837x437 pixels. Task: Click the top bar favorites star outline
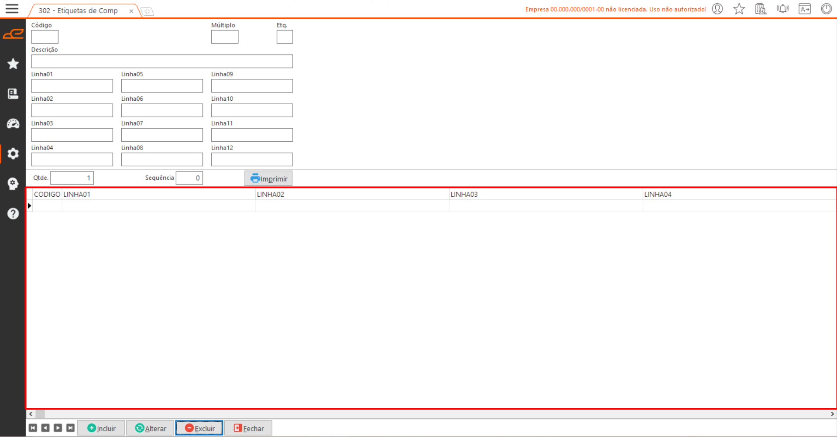739,9
